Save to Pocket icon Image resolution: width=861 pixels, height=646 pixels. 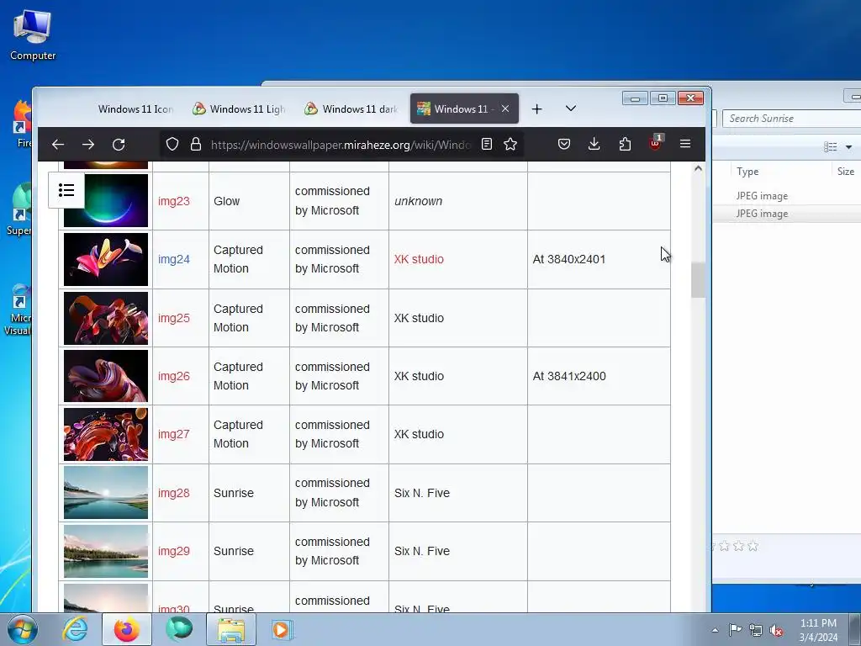coord(564,144)
